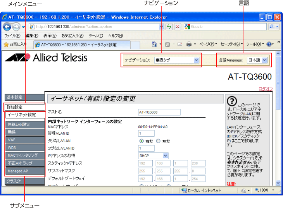
Task: Open the address bar history dropdown
Action: (161, 27)
